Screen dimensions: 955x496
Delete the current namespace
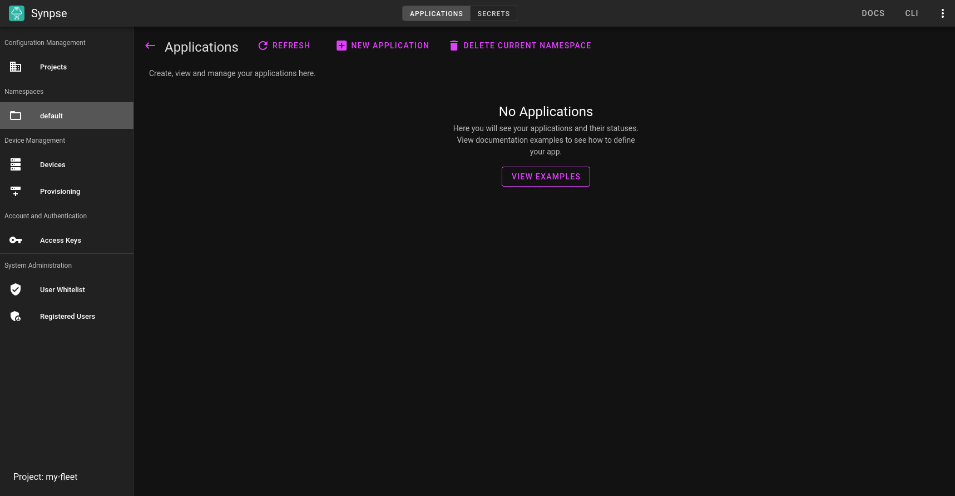point(520,46)
